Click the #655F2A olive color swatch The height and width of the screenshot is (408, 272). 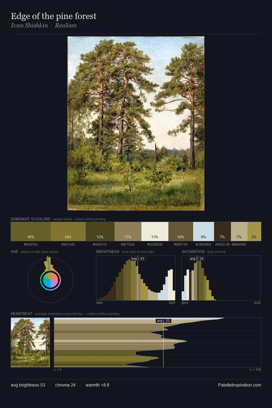click(31, 231)
